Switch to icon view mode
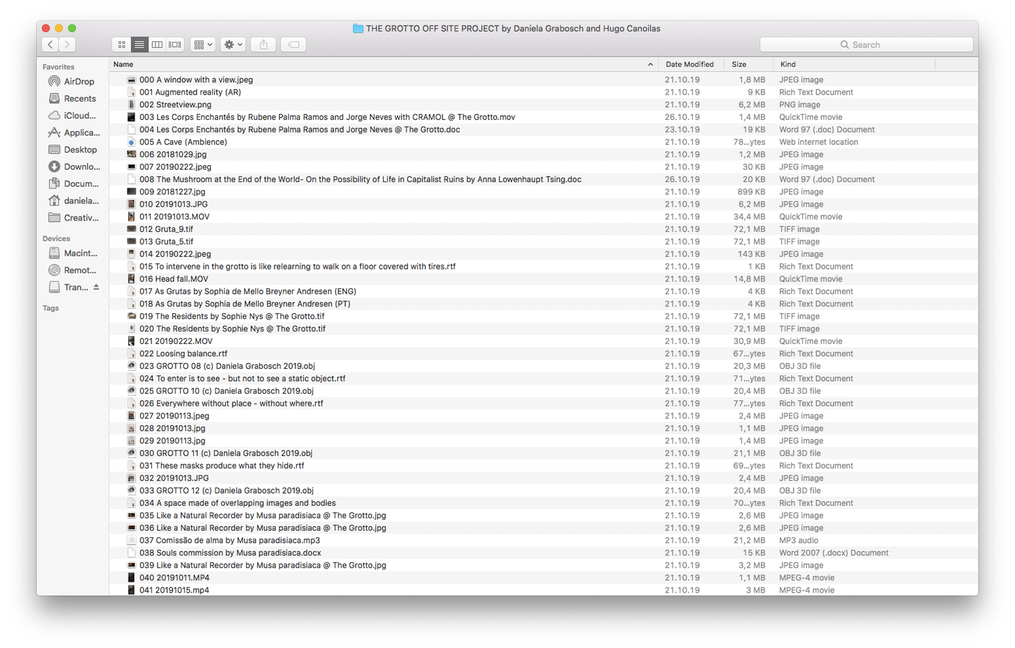 (121, 44)
